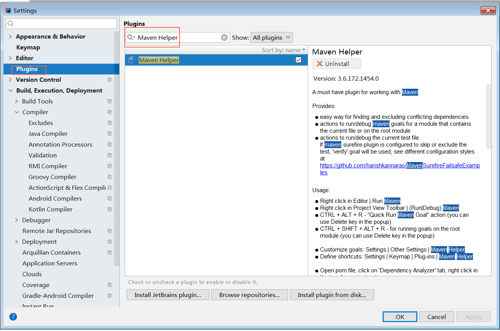Open the Show All plugins dropdown
The width and height of the screenshot is (500, 331).
pos(271,37)
